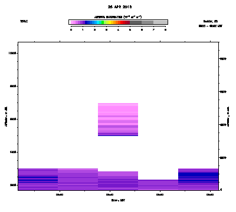Click the location label at top right
Image resolution: width=236 pixels, height=212 pixels.
click(211, 21)
